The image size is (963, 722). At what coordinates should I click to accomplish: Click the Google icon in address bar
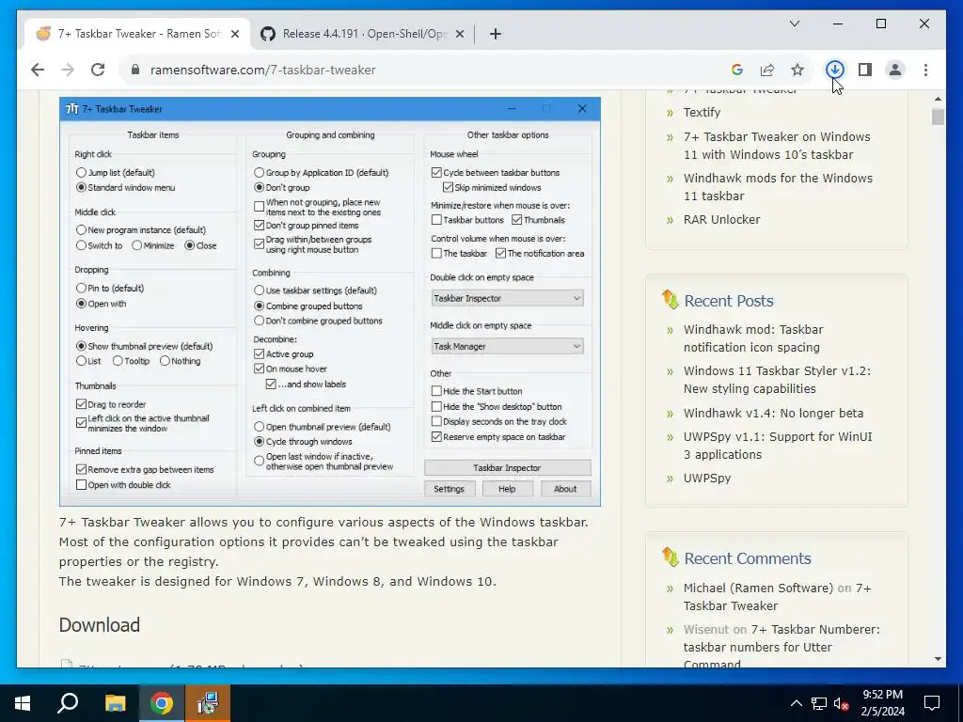tap(737, 70)
